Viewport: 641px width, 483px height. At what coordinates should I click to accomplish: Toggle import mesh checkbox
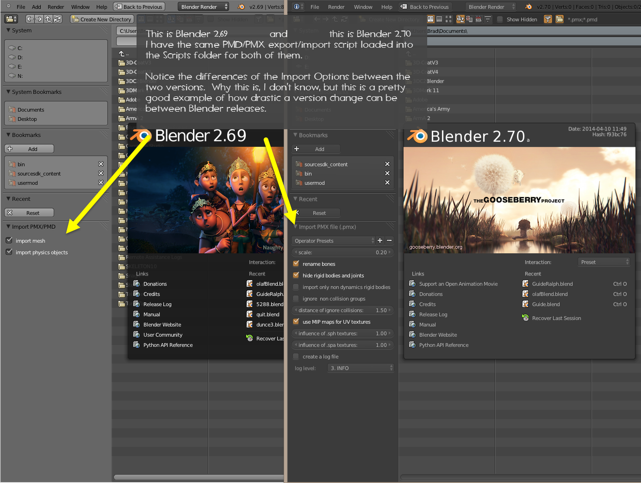pyautogui.click(x=9, y=240)
